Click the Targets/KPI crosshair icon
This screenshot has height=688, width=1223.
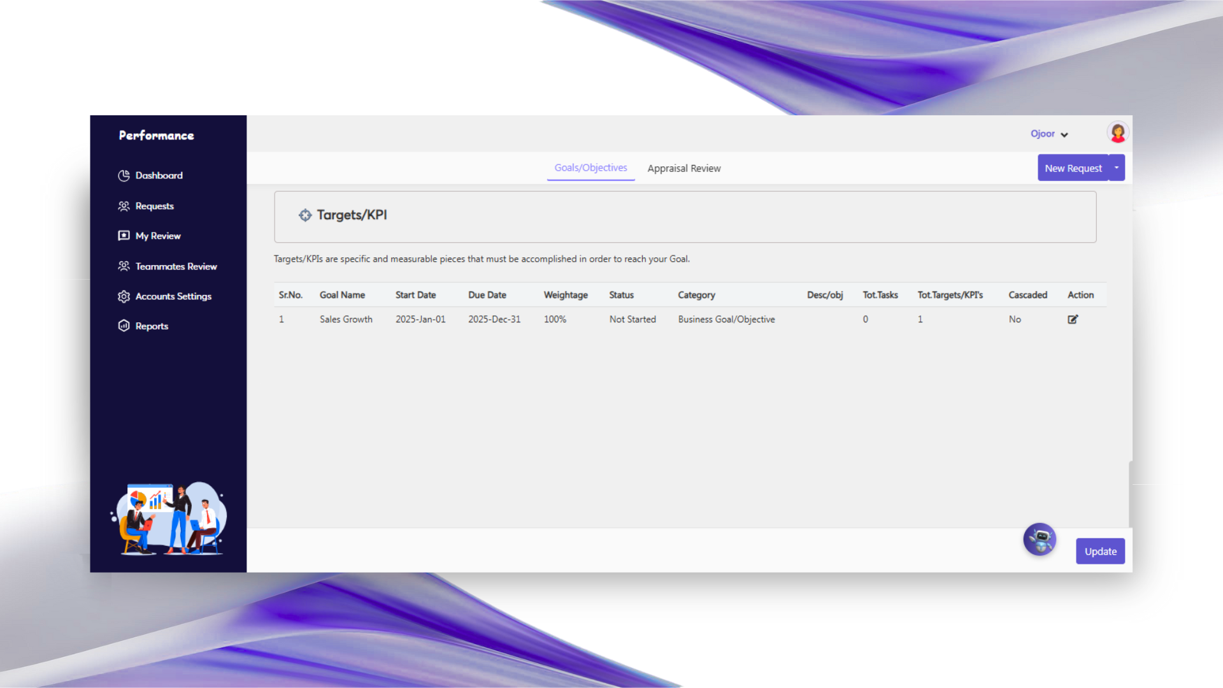pyautogui.click(x=305, y=215)
